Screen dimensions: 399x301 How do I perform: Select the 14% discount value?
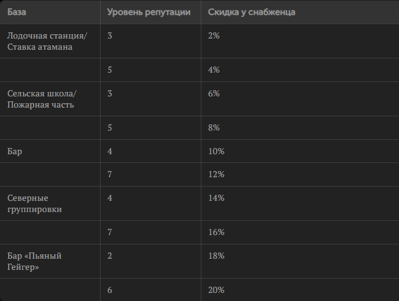point(216,198)
